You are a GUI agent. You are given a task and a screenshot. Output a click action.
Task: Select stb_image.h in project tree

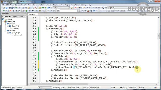18,35
